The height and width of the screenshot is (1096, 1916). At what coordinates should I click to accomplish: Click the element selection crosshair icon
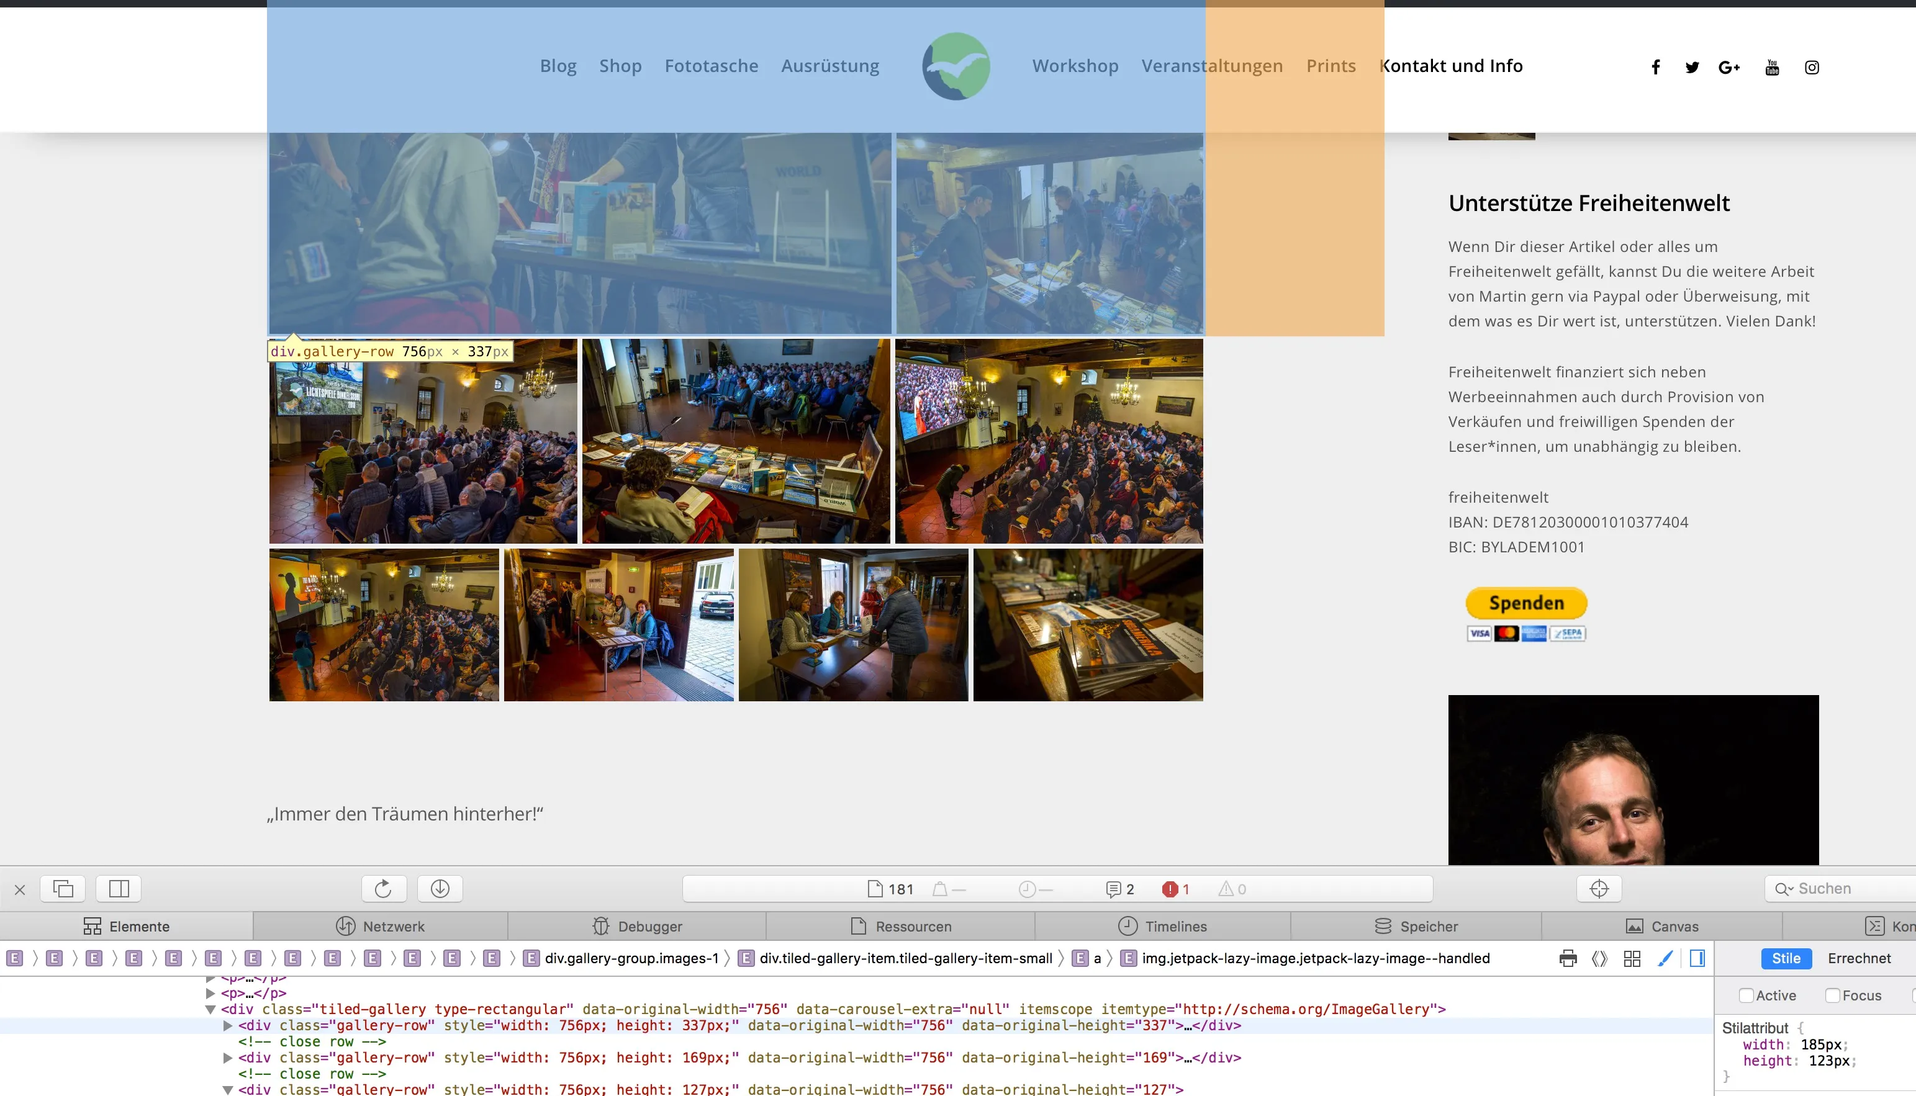1599,889
